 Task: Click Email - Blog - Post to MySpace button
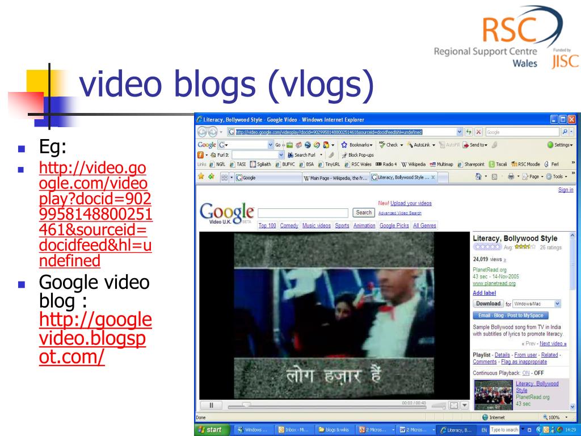click(511, 316)
